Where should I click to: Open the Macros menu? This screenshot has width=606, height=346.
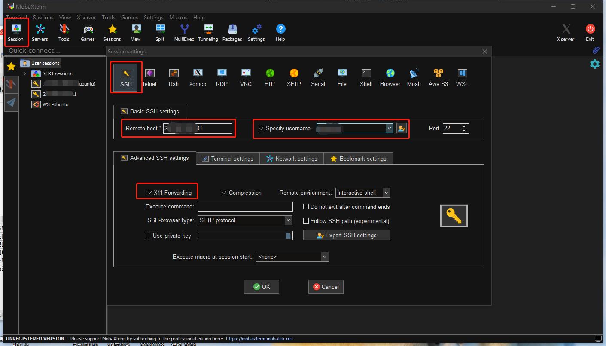[x=178, y=18]
